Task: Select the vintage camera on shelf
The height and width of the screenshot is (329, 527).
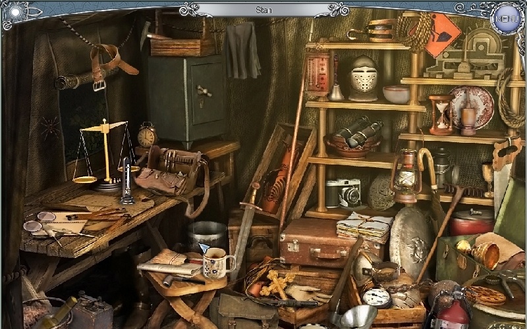Action: [x=343, y=193]
